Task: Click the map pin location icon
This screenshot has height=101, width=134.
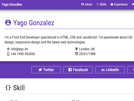Action: [76, 49]
